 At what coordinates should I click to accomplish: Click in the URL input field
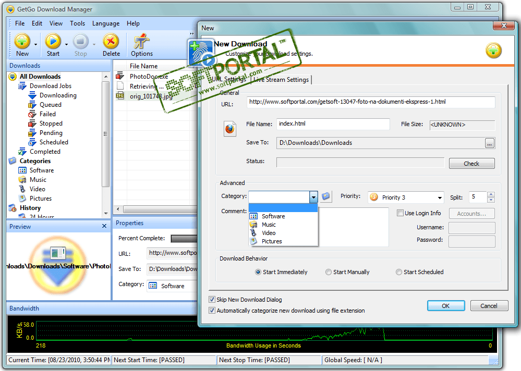[371, 102]
